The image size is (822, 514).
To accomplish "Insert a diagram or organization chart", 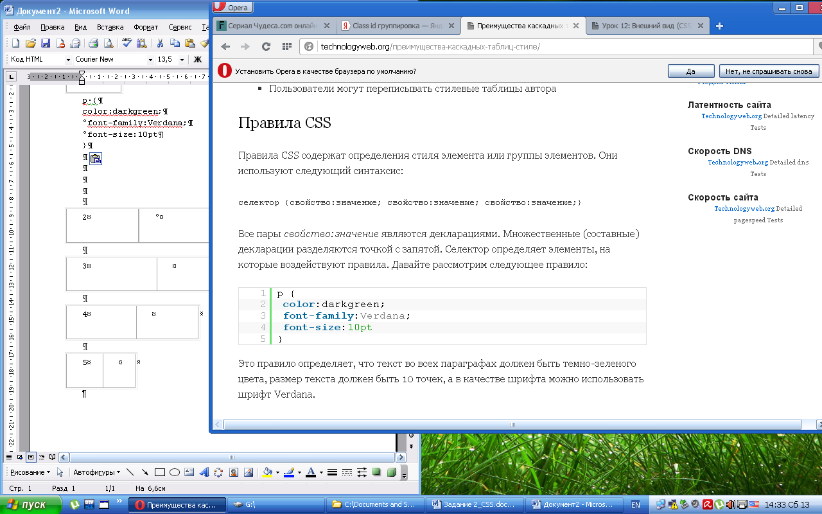I will coord(218,472).
